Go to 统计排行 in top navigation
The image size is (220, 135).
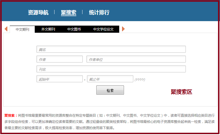pyautogui.click(x=99, y=12)
